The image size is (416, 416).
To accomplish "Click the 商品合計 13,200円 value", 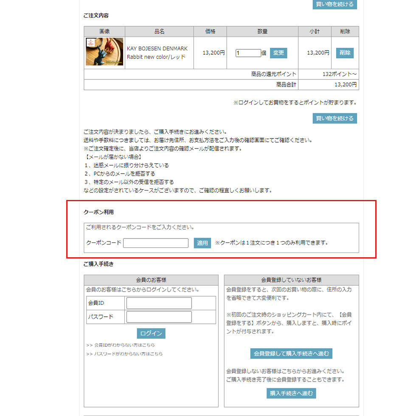I will tap(346, 84).
